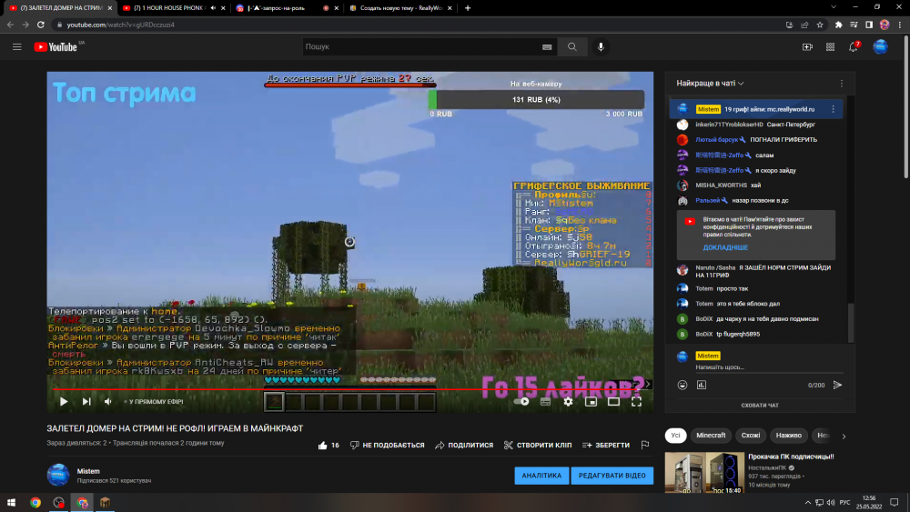Click 'ДОКЛАДНІШЕ' link in chat notice
The image size is (910, 512).
tap(725, 247)
